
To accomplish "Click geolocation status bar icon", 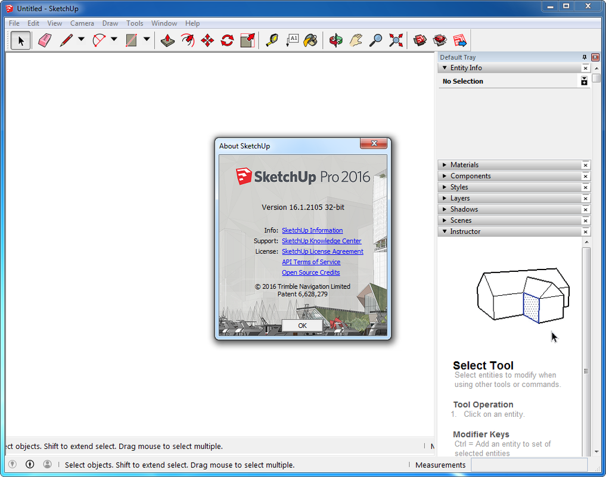I will pyautogui.click(x=13, y=464).
